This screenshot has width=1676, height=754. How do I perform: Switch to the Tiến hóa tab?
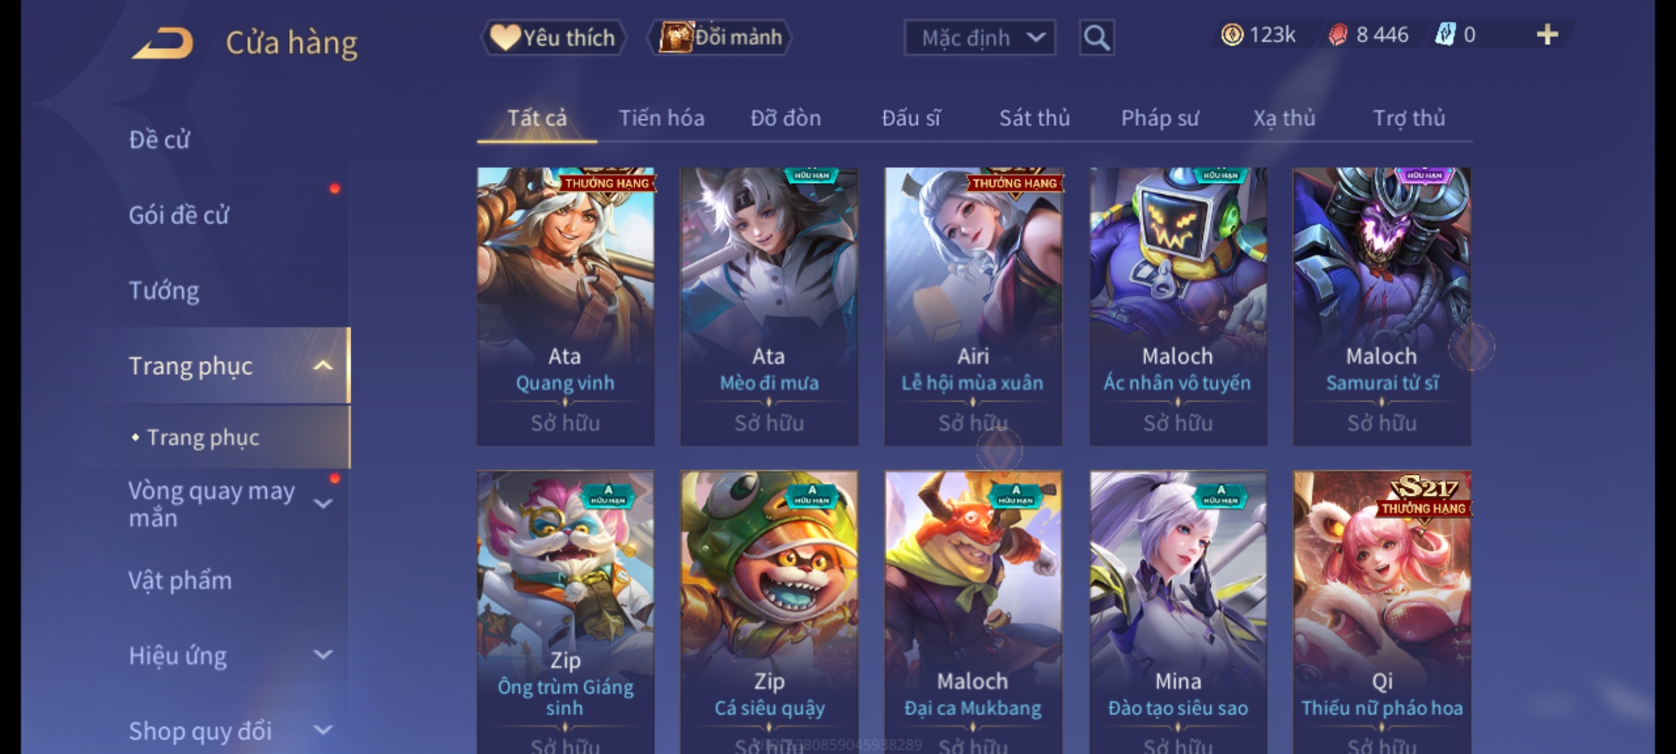click(661, 118)
